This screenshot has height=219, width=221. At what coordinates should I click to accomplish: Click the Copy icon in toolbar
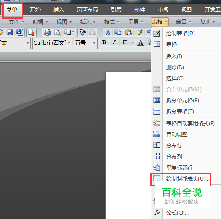[x=118, y=32]
